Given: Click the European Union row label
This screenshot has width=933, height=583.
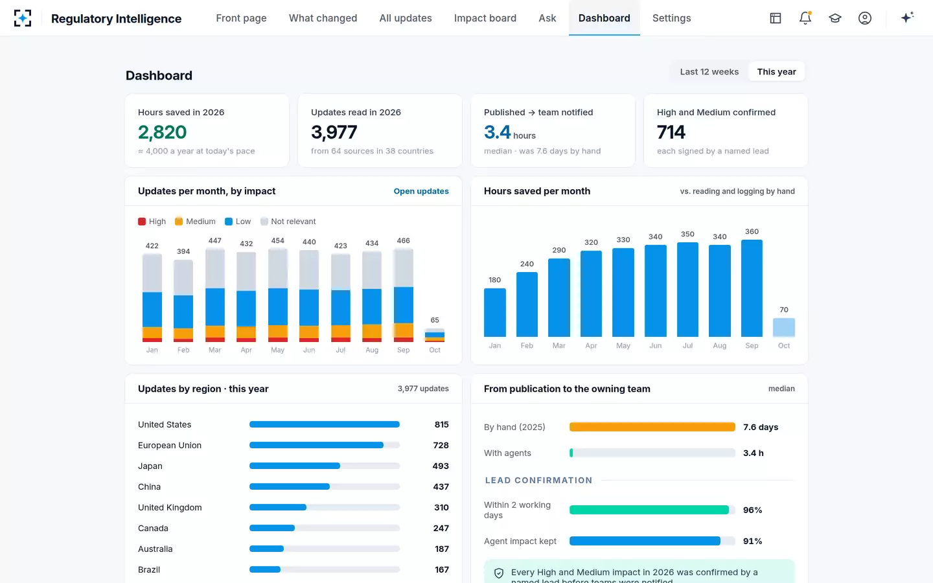Looking at the screenshot, I should (x=170, y=446).
